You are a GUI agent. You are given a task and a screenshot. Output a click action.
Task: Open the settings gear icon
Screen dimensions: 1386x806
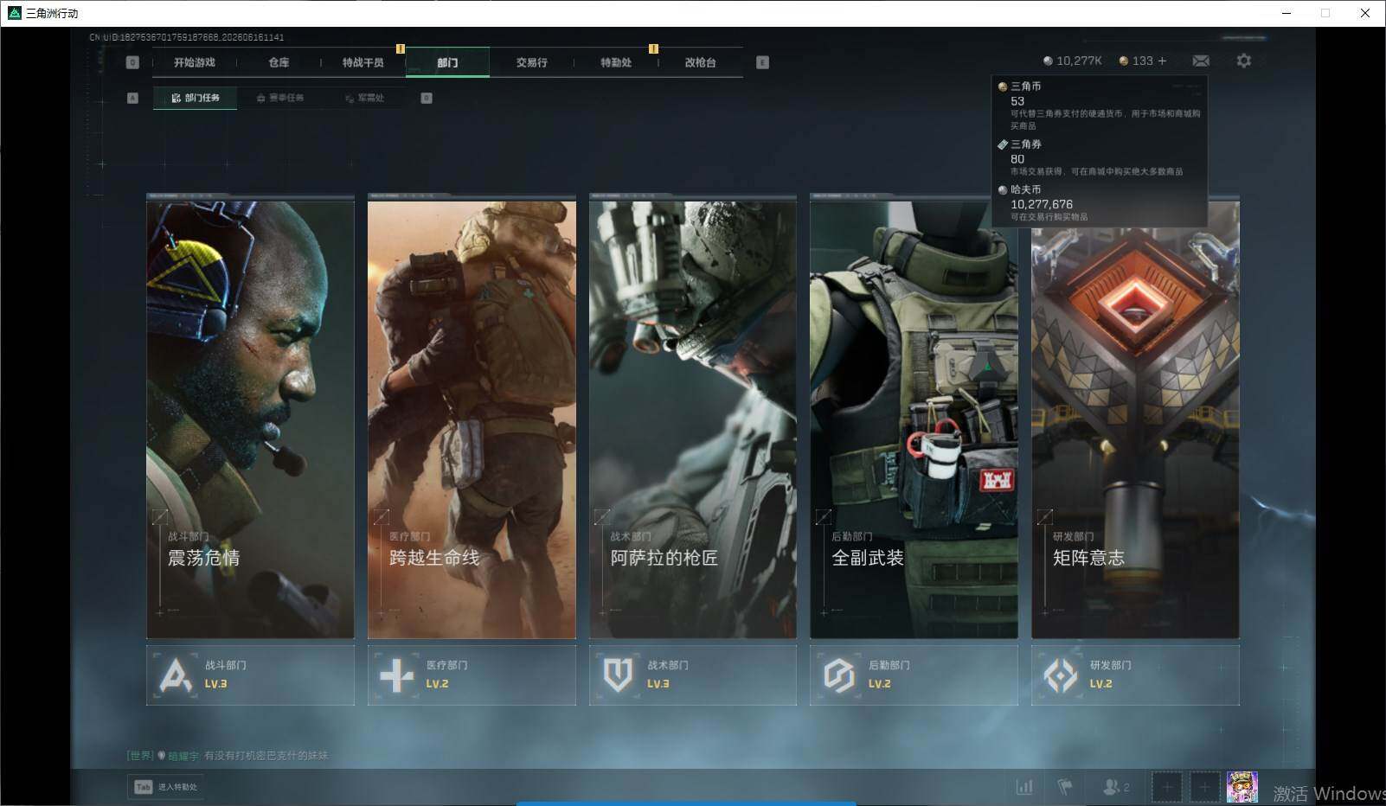point(1243,61)
